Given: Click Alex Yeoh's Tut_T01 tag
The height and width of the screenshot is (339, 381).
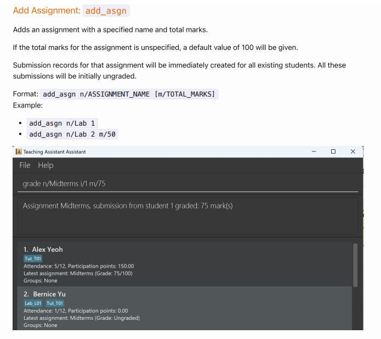Looking at the screenshot, I should [33, 258].
